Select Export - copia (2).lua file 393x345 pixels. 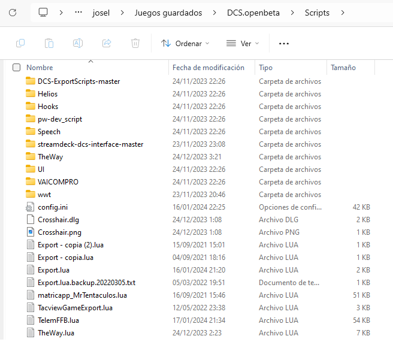point(71,245)
